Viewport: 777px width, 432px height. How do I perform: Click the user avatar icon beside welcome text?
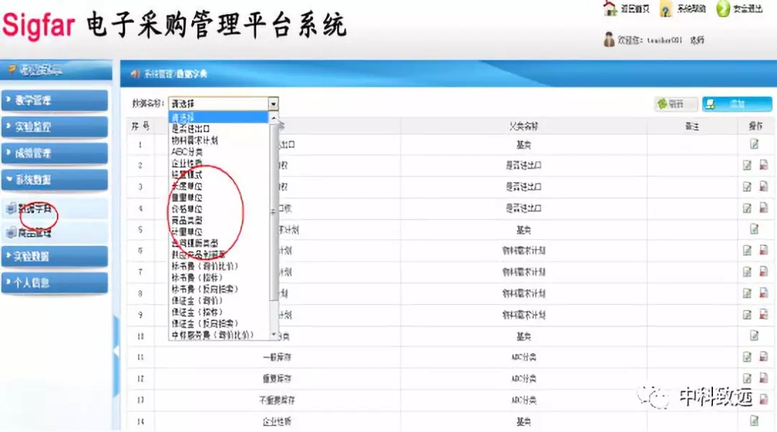609,40
